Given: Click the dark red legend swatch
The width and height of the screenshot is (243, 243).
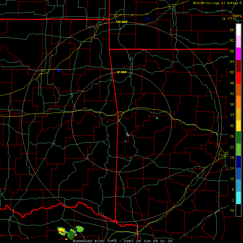Looking at the screenshot, I should [x=238, y=66].
